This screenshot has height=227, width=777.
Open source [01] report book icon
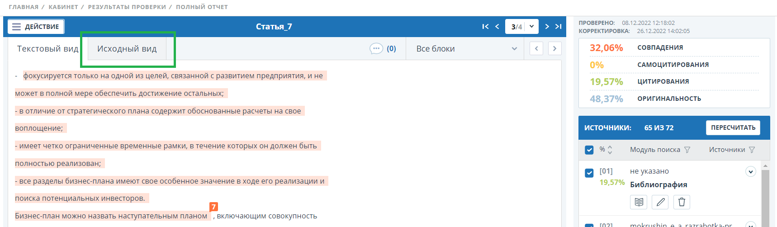click(x=639, y=202)
